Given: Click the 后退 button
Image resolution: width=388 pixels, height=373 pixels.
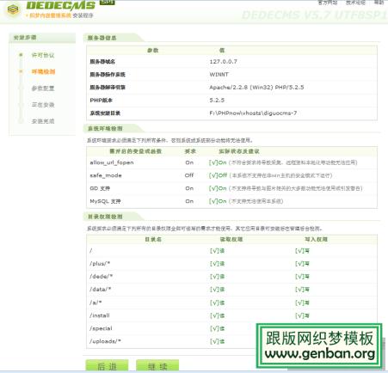Looking at the screenshot, I should [107, 365].
